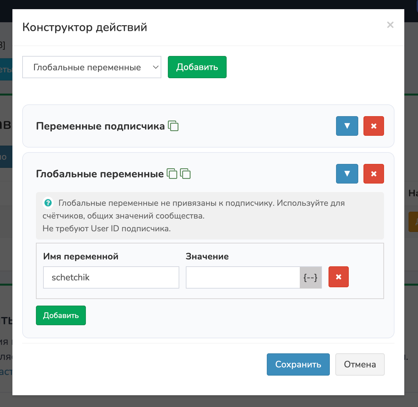Close the Конструктор действий dialog
Image resolution: width=418 pixels, height=407 pixels.
coord(390,25)
